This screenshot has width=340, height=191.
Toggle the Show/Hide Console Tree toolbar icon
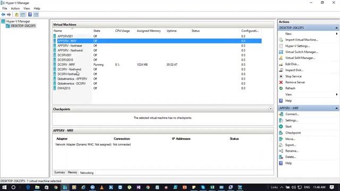click(x=23, y=14)
